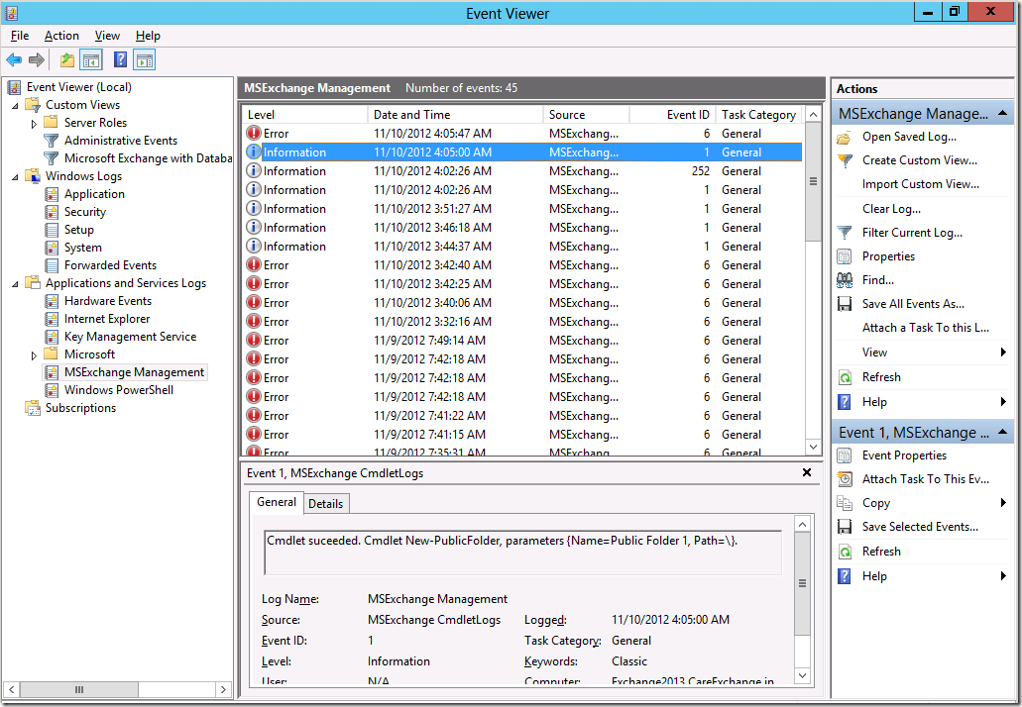
Task: Click Attach a Task To this Log action
Action: (x=926, y=328)
